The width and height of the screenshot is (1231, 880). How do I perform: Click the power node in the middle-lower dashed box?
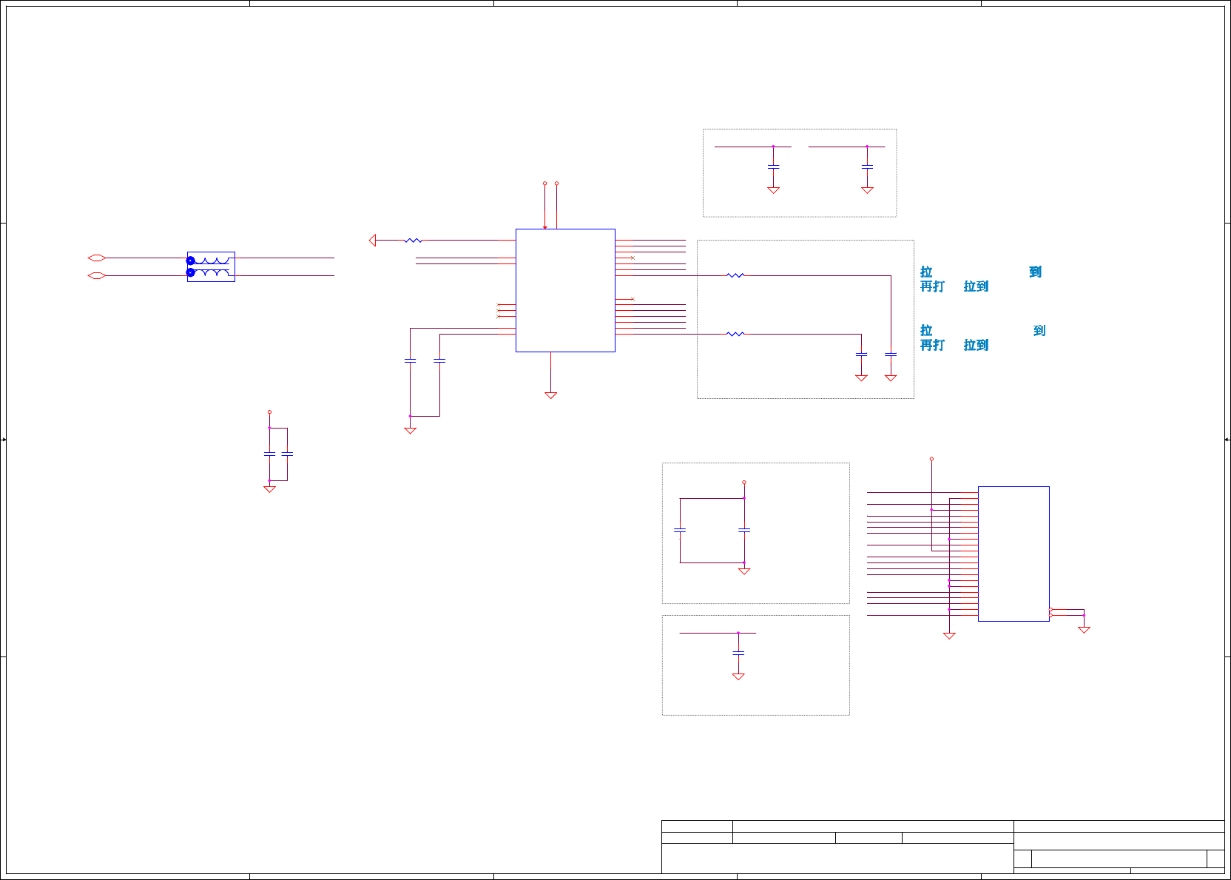(744, 483)
